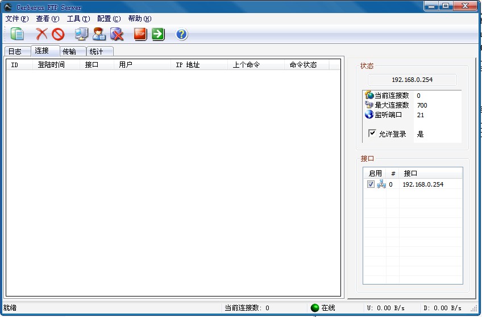Open the user manager person icon

point(99,34)
